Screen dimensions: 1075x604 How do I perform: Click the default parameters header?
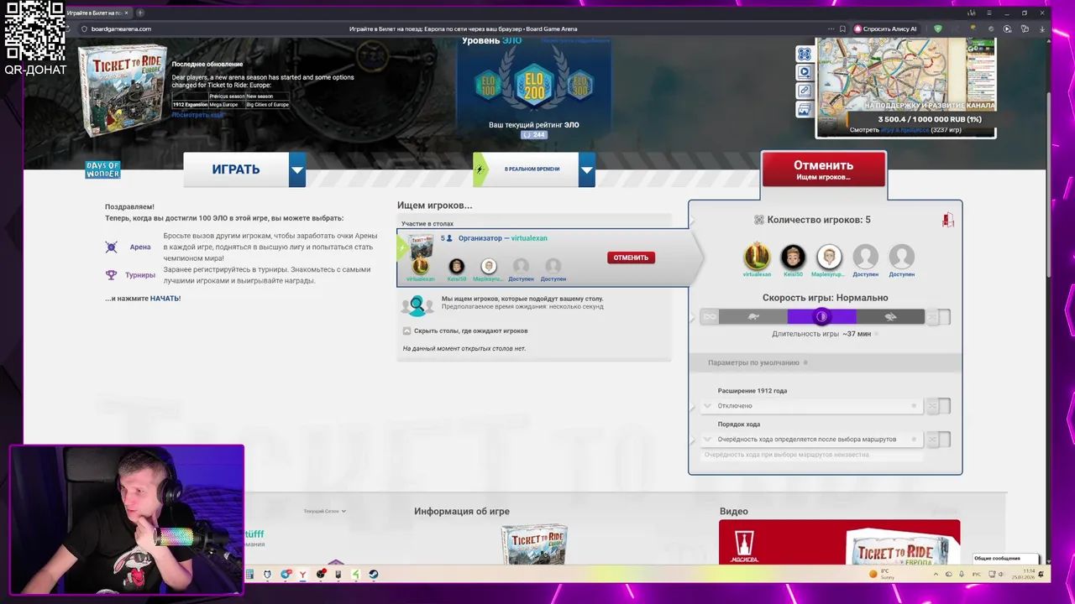825,362
